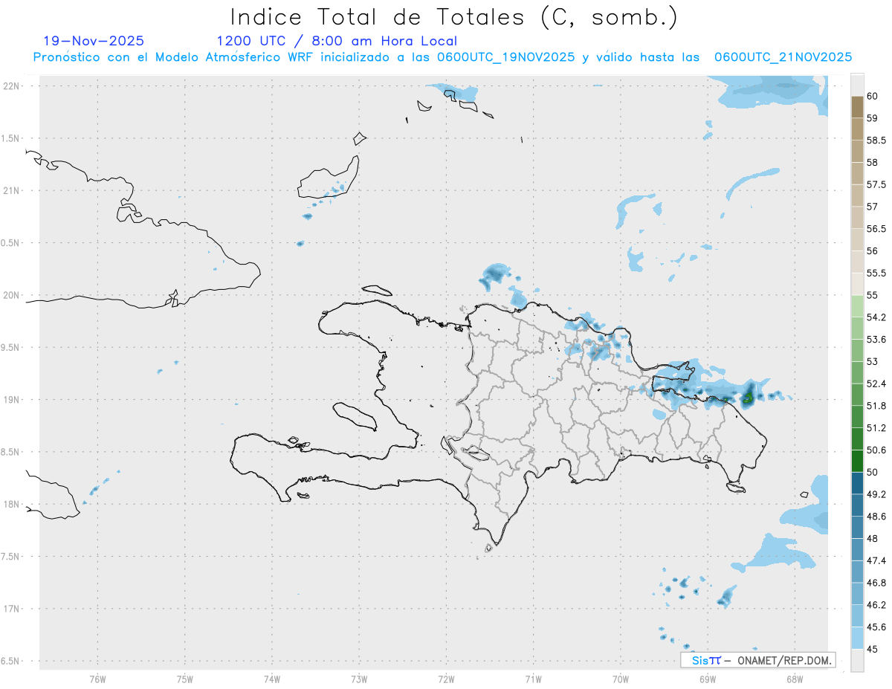892x689 pixels.
Task: Click the darkest blue swatch between 49.2 and 50
Action: [857, 483]
